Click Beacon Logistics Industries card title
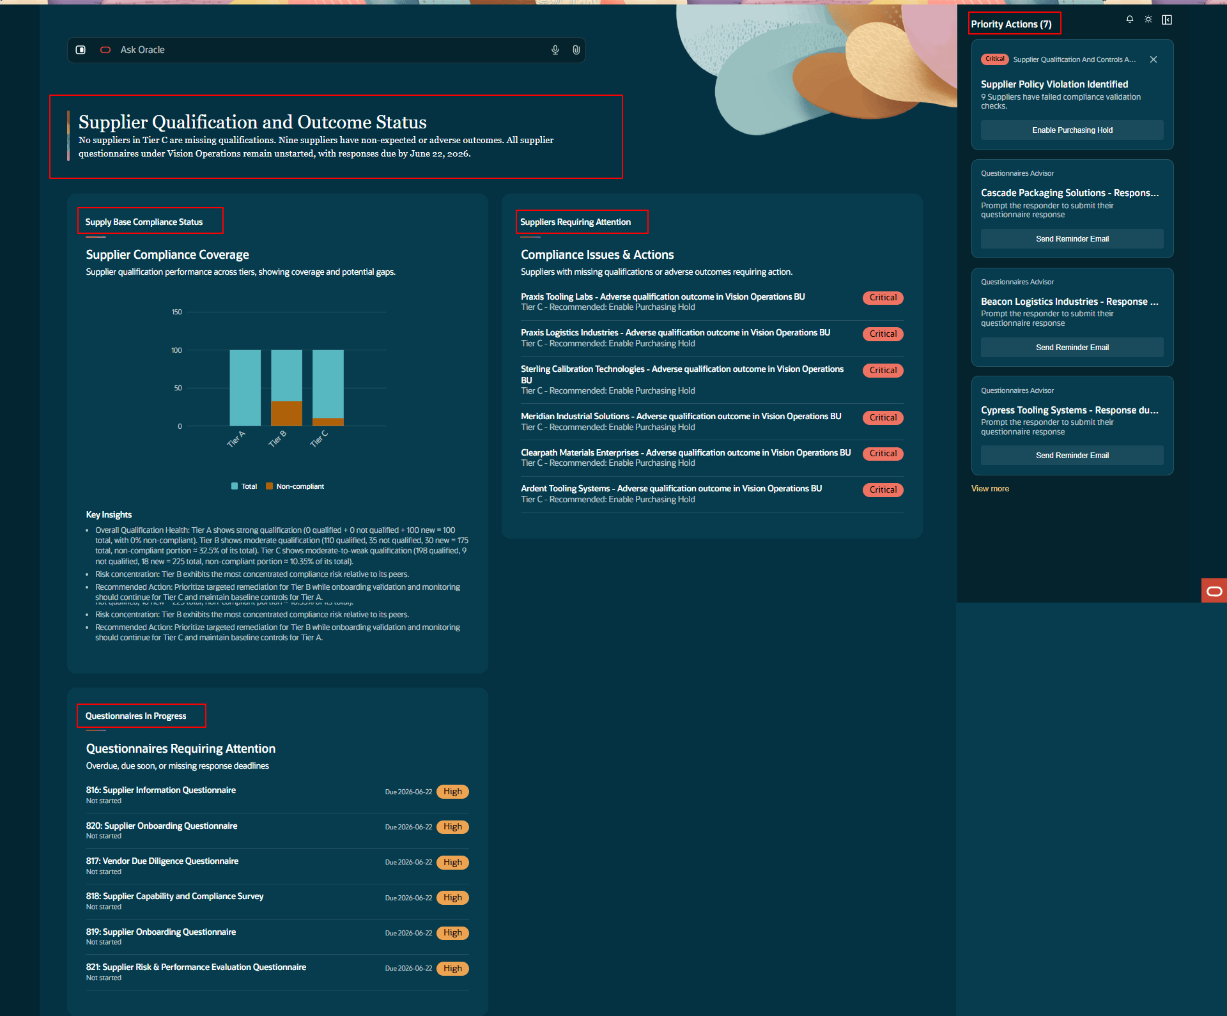 click(x=1070, y=302)
